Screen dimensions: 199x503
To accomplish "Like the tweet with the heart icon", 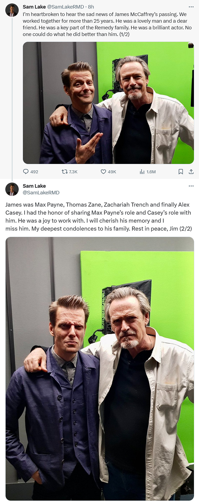I will [103, 172].
